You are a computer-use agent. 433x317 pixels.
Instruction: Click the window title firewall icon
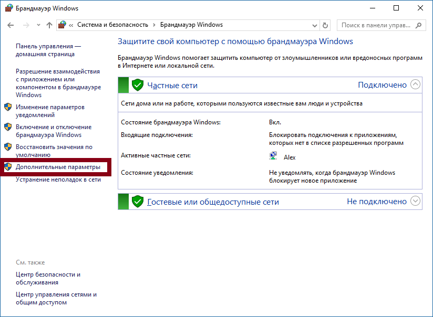(x=9, y=8)
